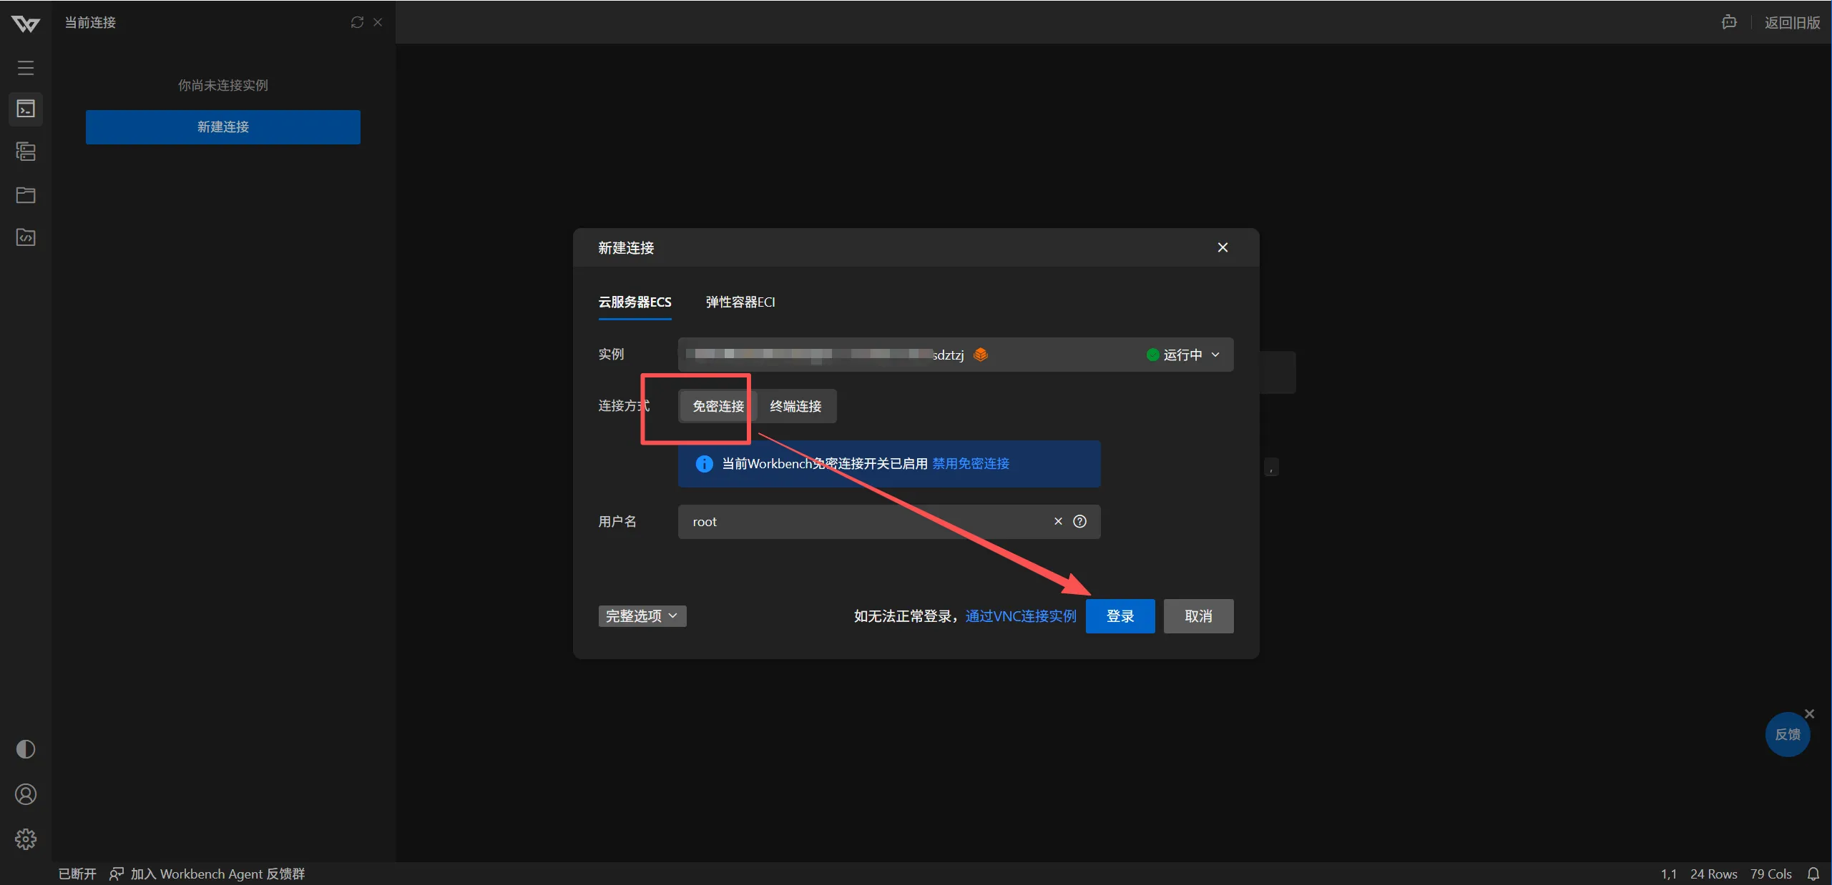Click the Running status indicator
1832x885 pixels.
coord(1175,355)
